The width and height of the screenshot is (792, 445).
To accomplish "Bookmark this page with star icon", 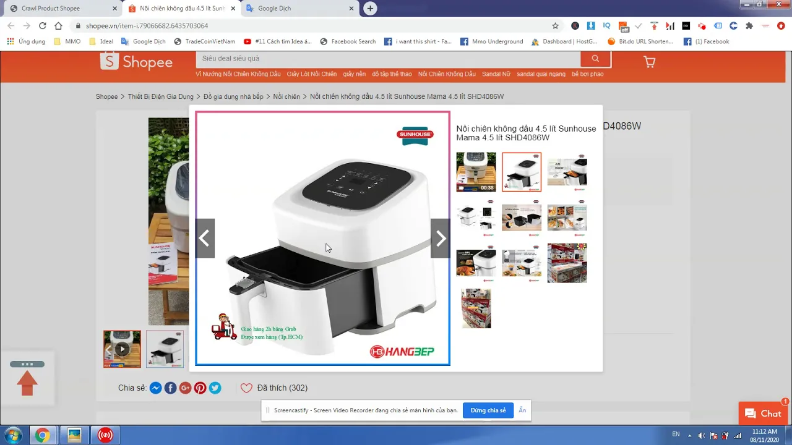I will [x=555, y=26].
